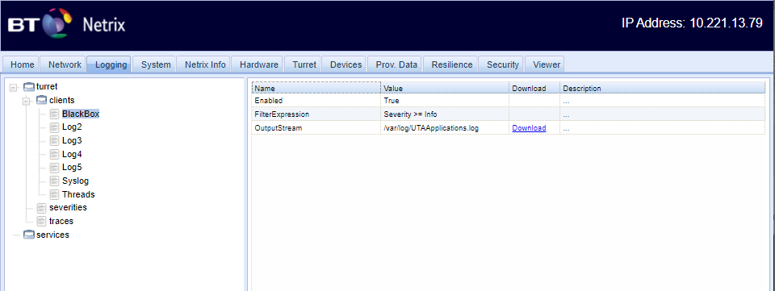Click the Threads document icon
This screenshot has height=291, width=775.
tap(55, 194)
